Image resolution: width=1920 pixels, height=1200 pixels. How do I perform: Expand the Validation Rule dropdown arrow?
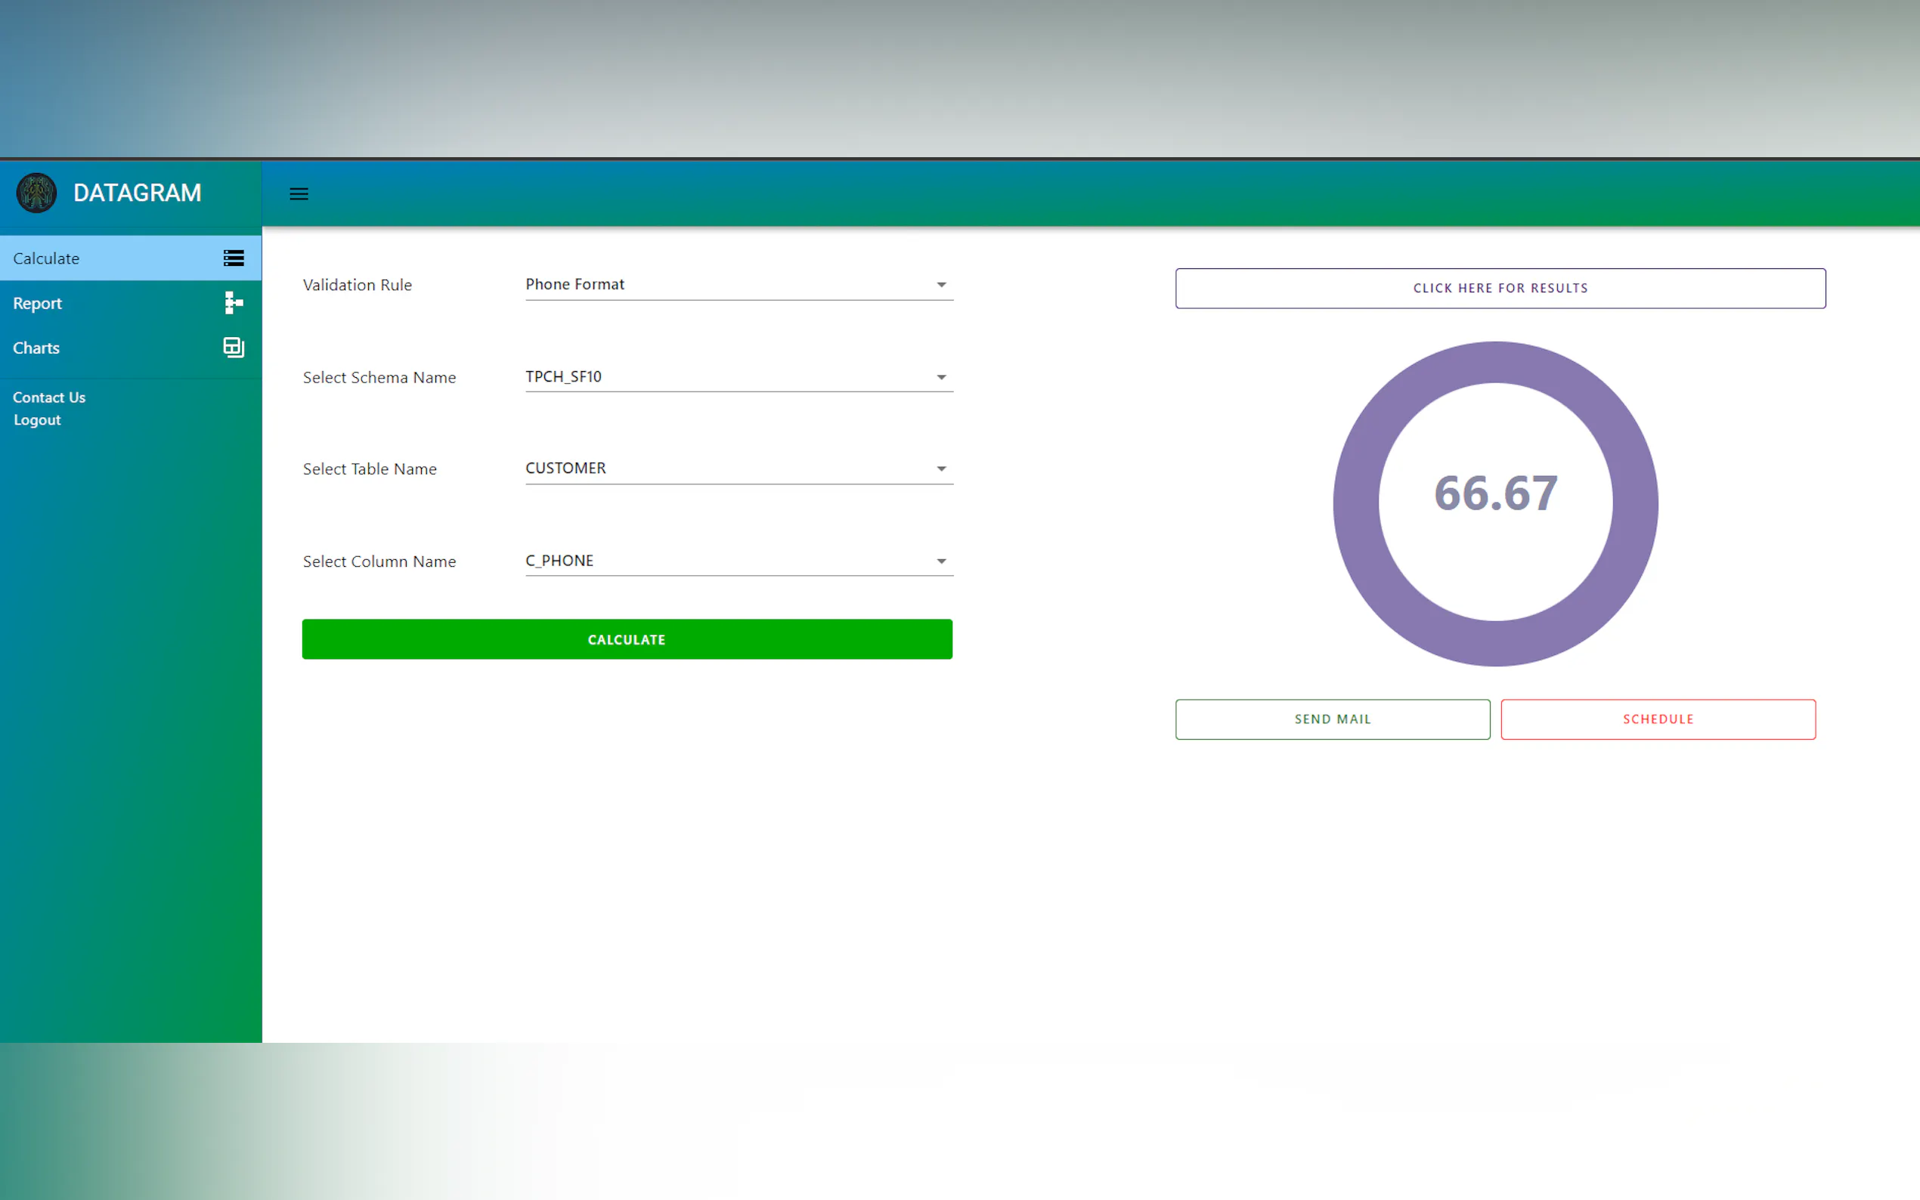coord(940,285)
